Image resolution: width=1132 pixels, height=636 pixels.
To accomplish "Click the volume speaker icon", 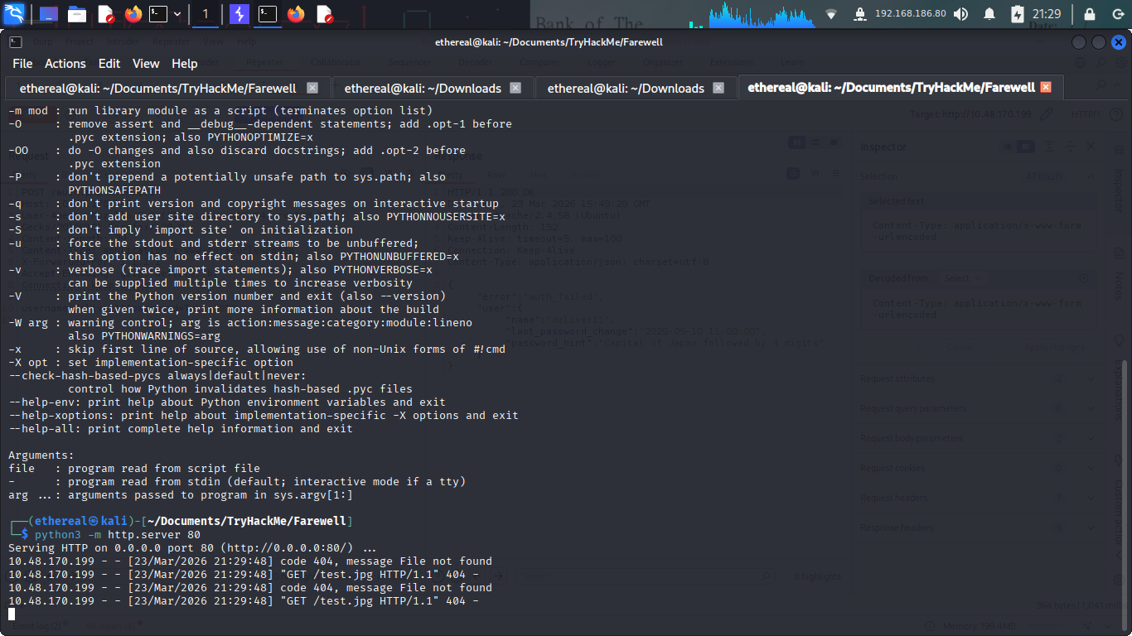I will coord(961,14).
